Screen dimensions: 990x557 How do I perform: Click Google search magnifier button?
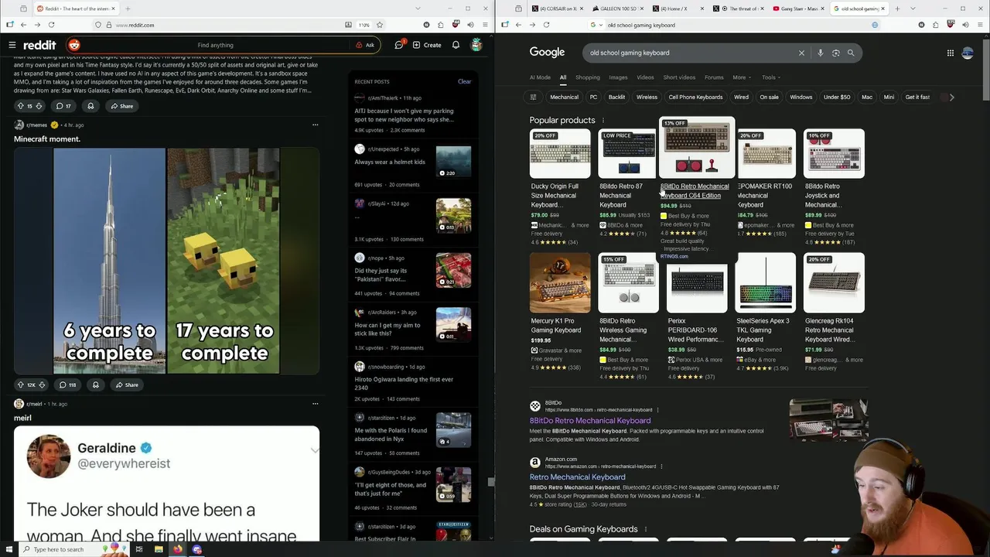(x=851, y=53)
